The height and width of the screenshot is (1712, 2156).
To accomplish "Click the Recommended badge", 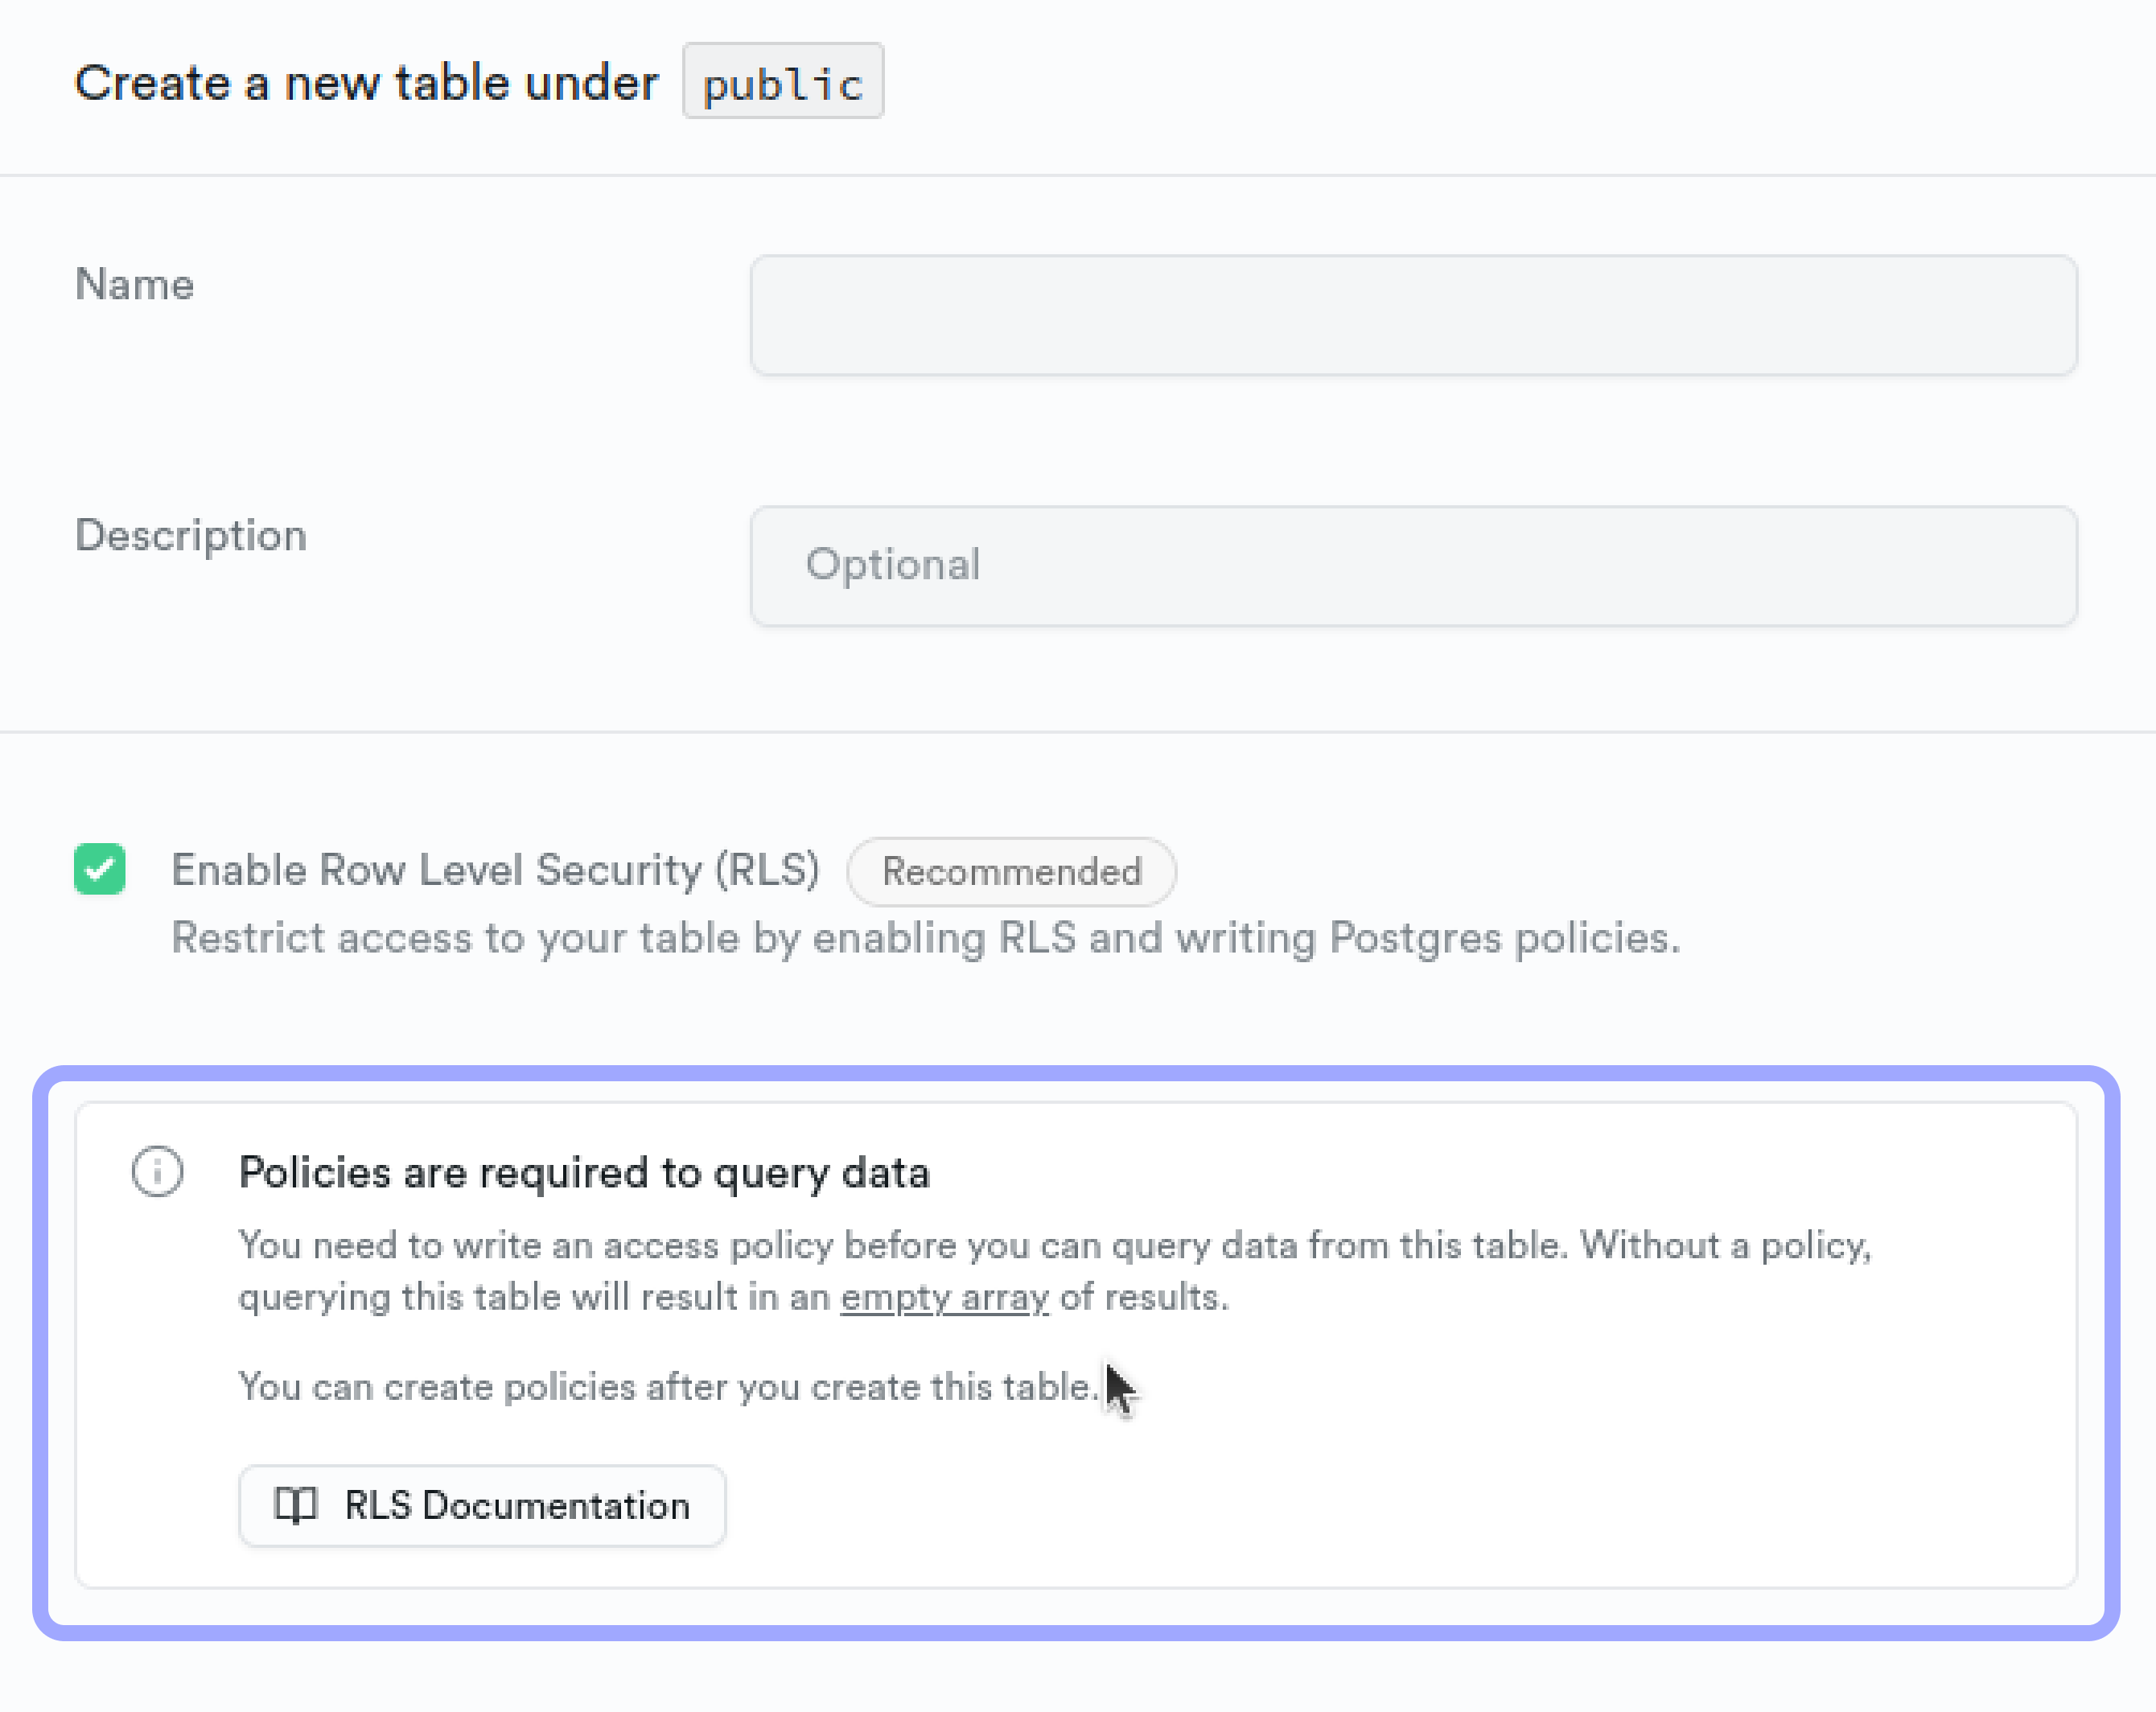I will tap(1011, 872).
